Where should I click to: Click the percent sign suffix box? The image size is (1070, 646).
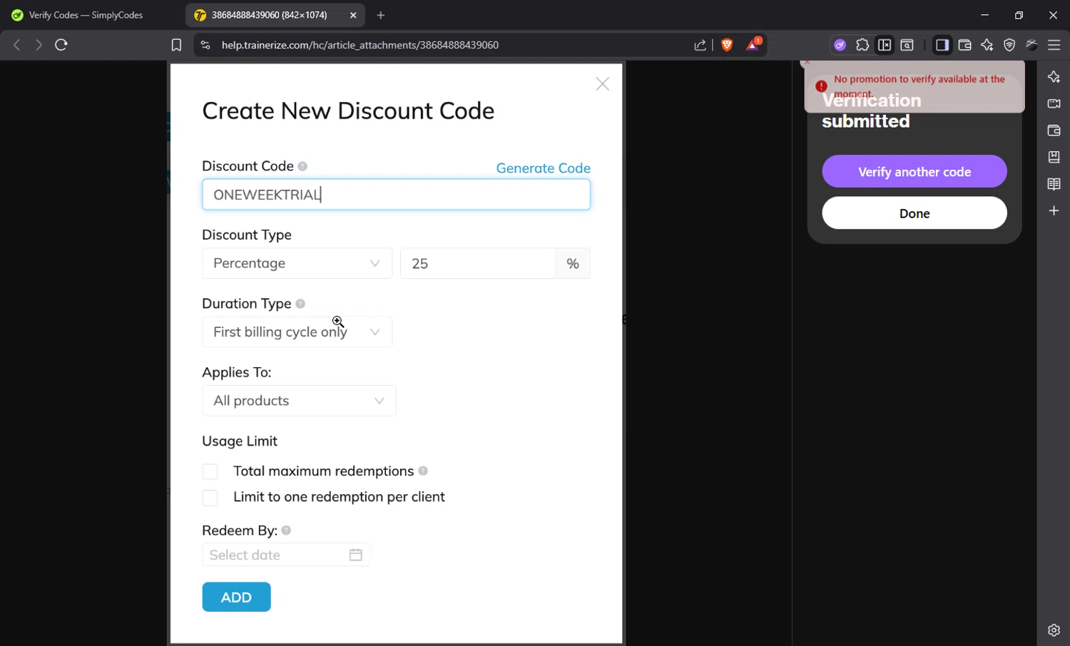click(x=573, y=263)
